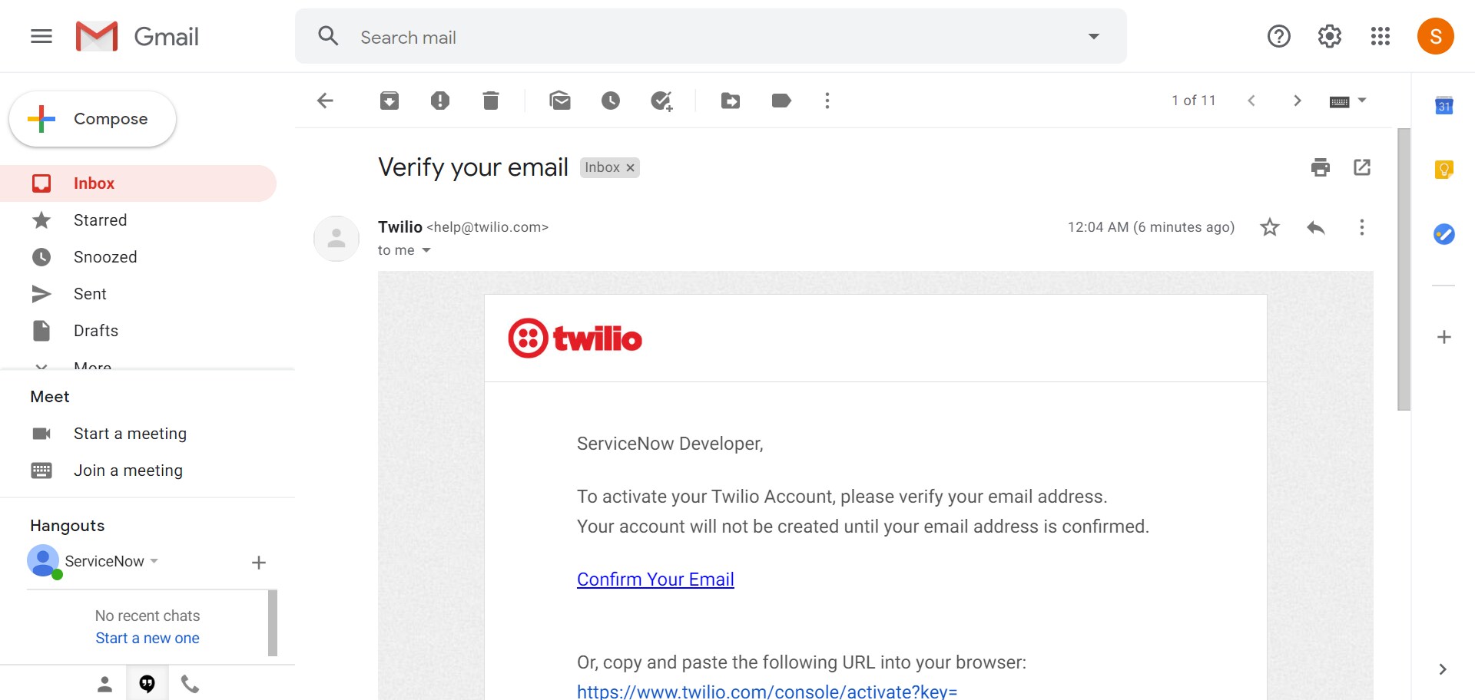Follow the Confirm Your Email link
The image size is (1475, 700).
[655, 579]
